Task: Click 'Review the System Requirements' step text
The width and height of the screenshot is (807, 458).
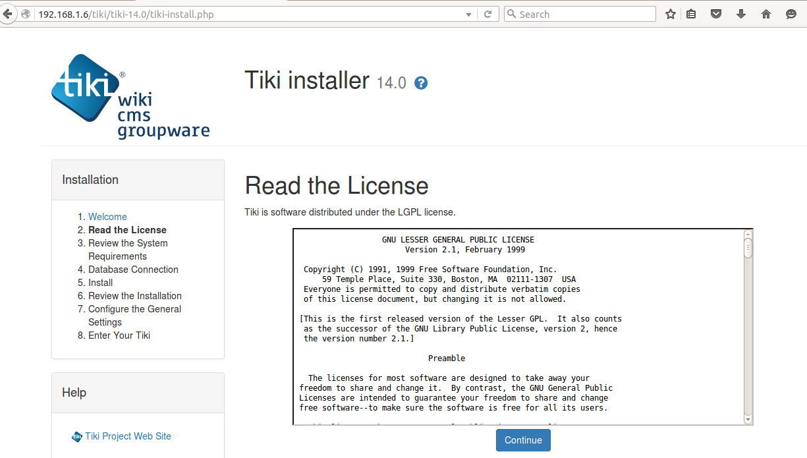Action: [x=128, y=250]
